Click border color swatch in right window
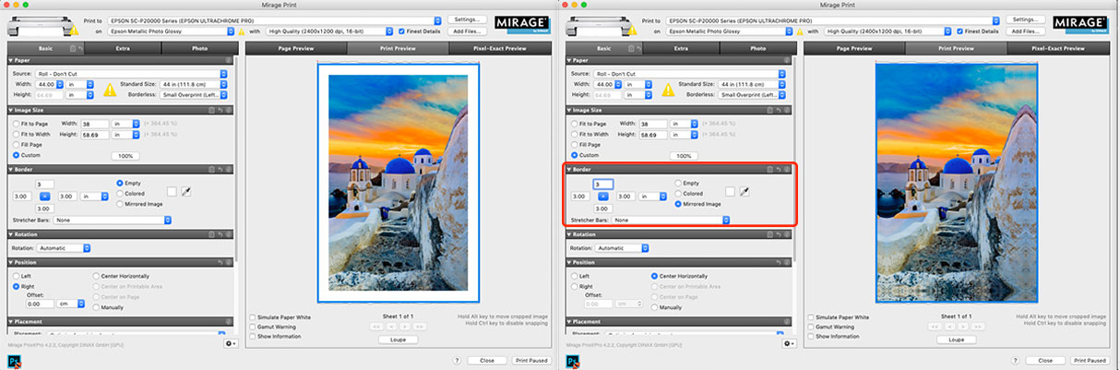The height and width of the screenshot is (370, 1120). pos(730,192)
